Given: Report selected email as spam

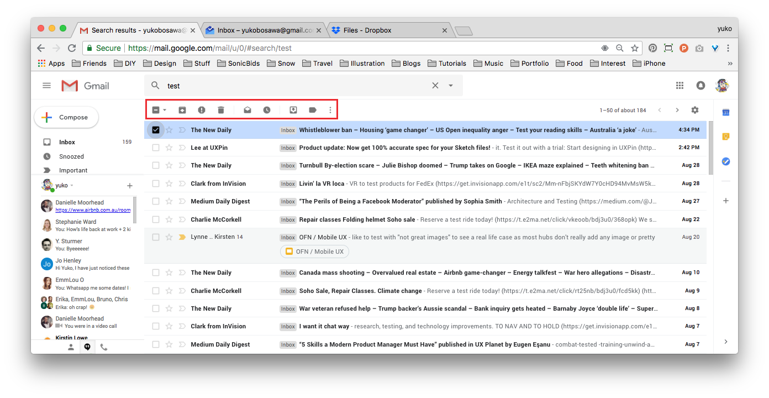Looking at the screenshot, I should 202,110.
